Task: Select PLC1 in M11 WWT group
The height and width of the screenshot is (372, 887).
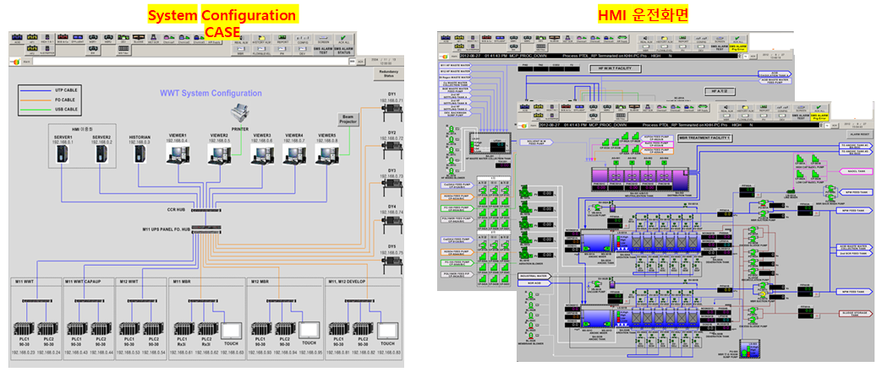Action: 23,330
